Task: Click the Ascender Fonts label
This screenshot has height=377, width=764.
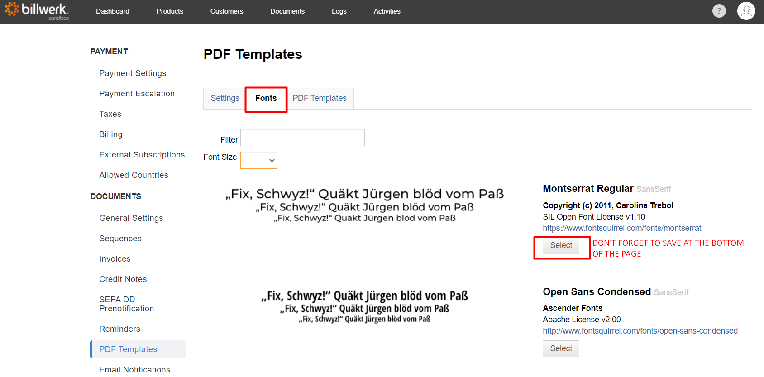Action: pos(573,308)
